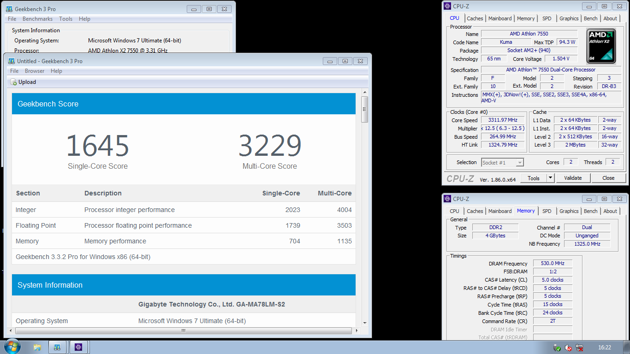Click the scroll down arrow in Geekbench results
630x354 pixels.
click(364, 323)
